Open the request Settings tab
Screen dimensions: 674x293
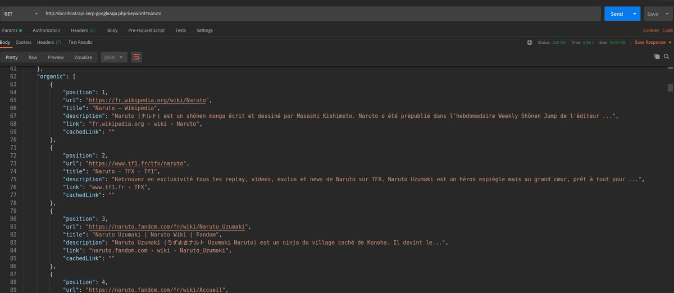click(204, 30)
